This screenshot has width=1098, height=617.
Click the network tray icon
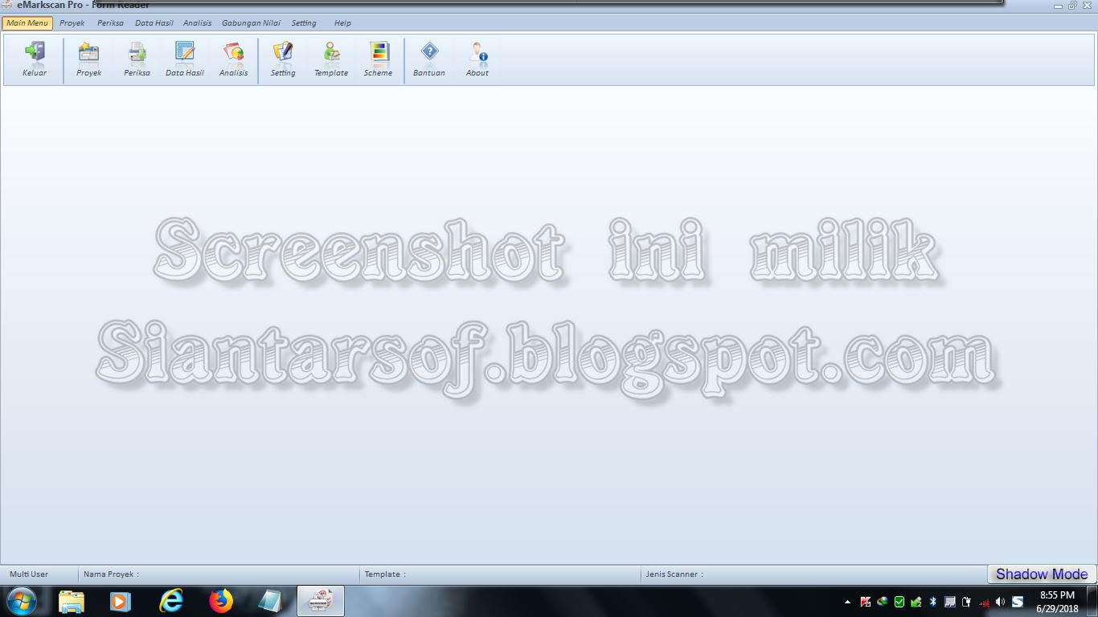coord(984,603)
